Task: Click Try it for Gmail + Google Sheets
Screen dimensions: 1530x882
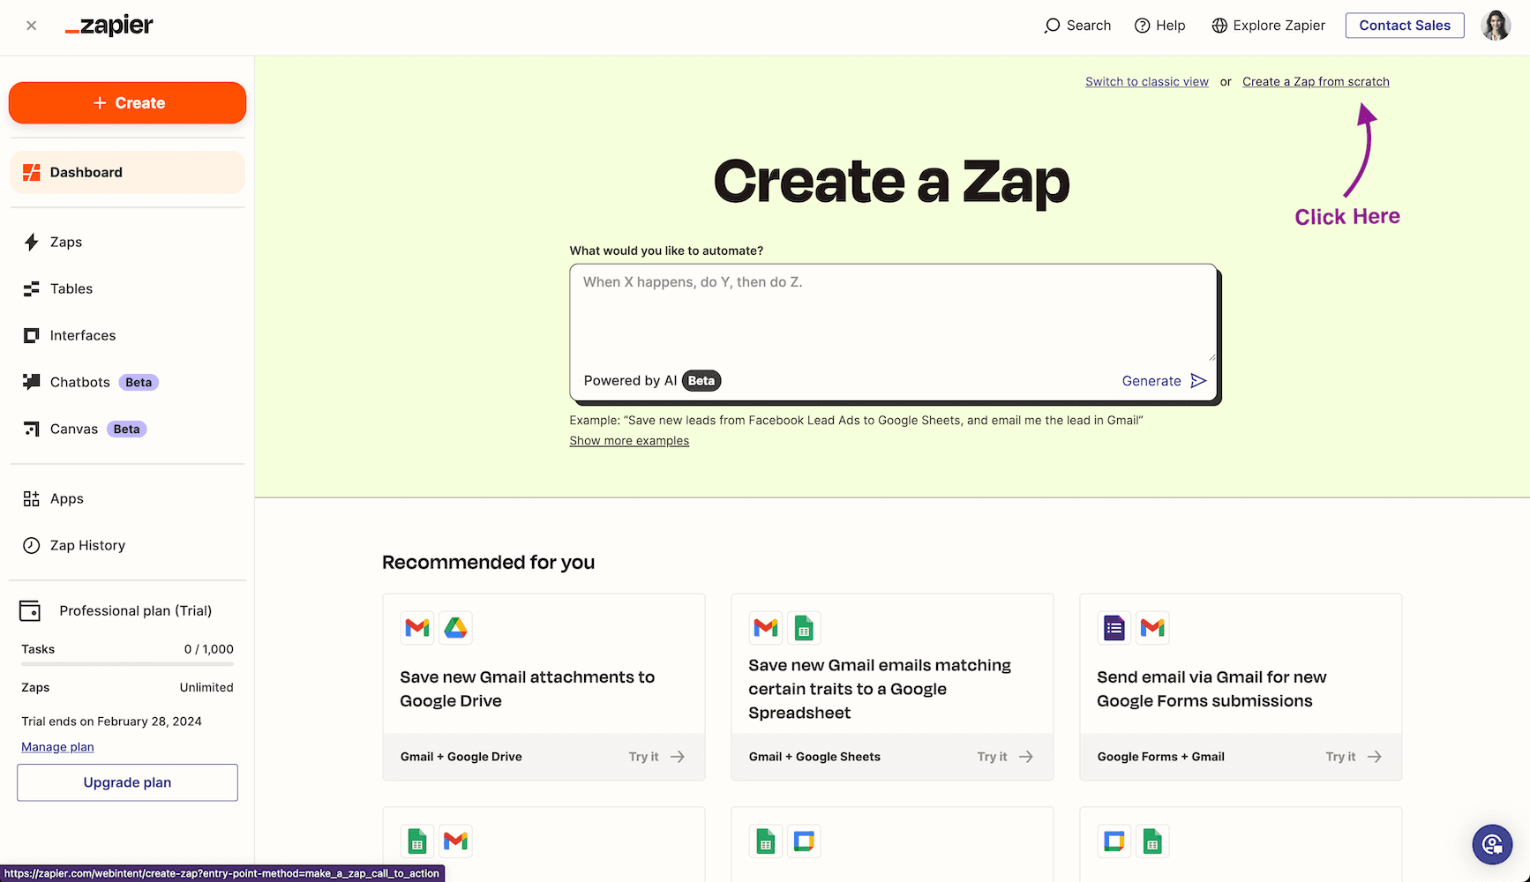Action: (1005, 757)
